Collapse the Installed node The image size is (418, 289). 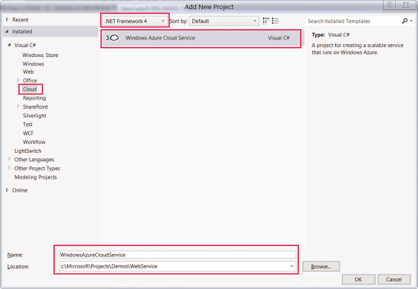pos(7,31)
